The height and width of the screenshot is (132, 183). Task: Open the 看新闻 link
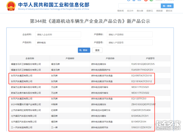[x=120, y=11]
